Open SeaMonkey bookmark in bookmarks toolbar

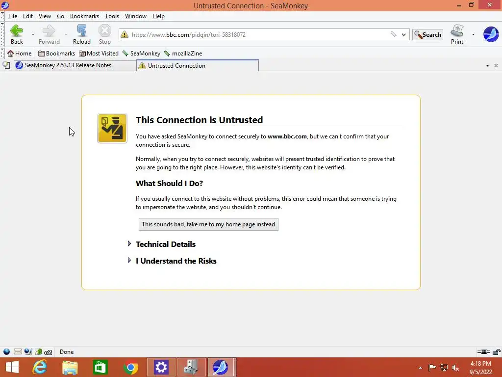click(x=141, y=53)
